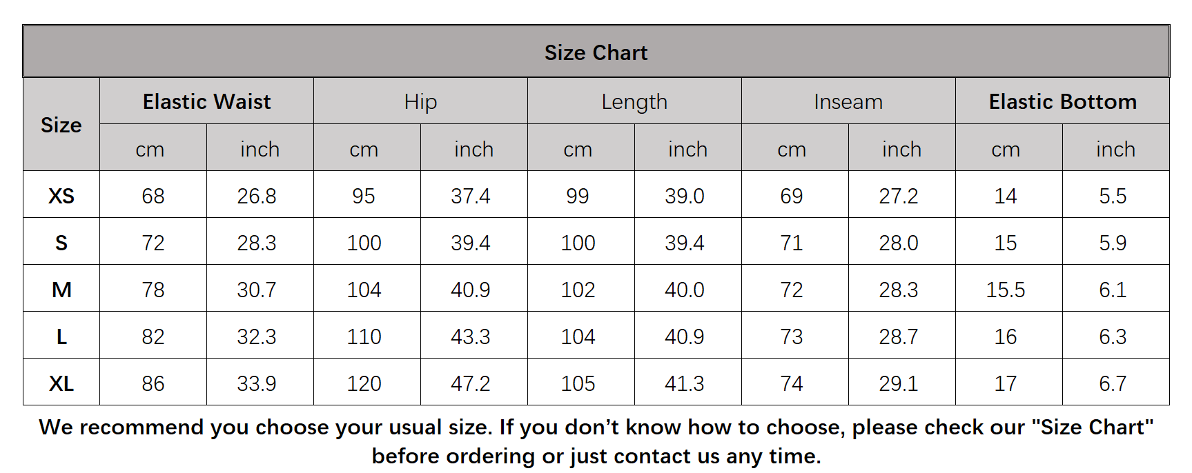The width and height of the screenshot is (1192, 473).
Task: Select the XS size row label
Action: (61, 196)
